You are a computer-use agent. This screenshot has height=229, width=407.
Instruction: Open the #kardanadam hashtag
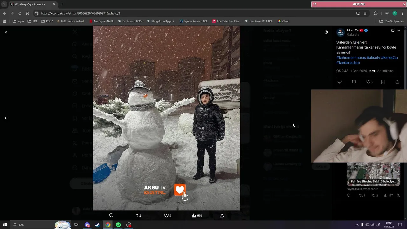click(x=348, y=63)
